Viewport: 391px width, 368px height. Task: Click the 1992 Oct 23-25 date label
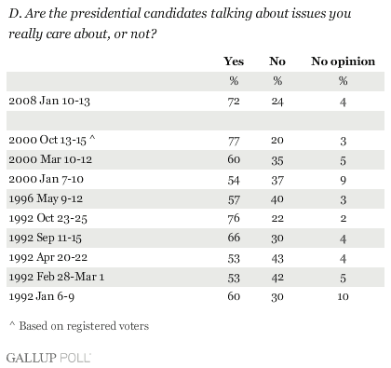pos(47,218)
